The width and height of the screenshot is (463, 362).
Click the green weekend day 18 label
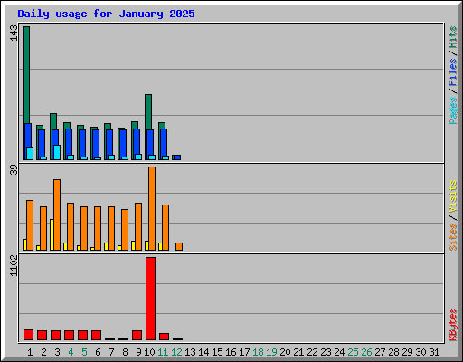(258, 352)
